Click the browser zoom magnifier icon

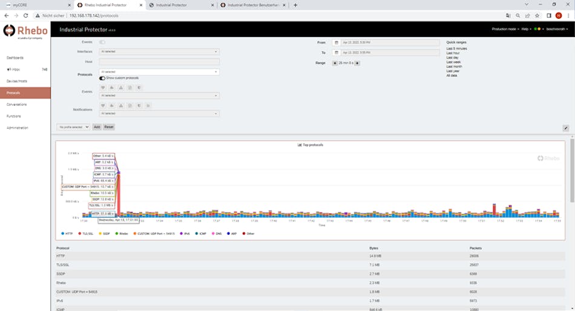pyautogui.click(x=517, y=15)
